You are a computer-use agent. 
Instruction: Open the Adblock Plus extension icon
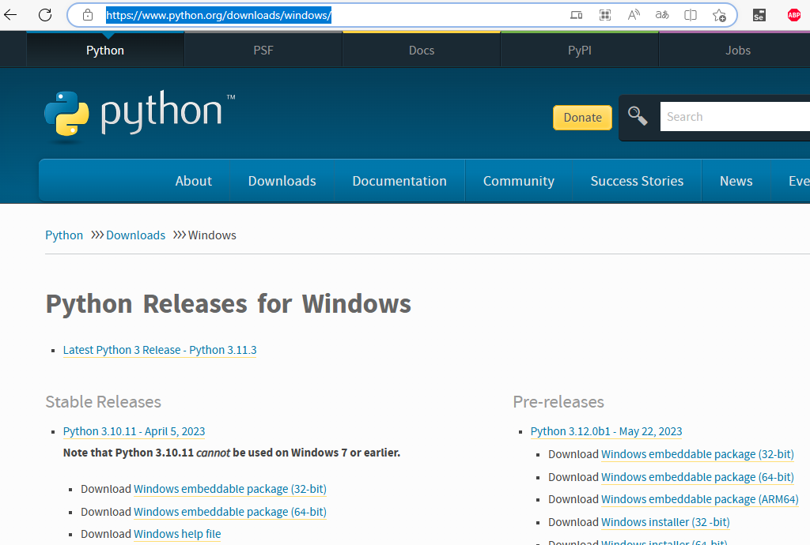click(794, 15)
